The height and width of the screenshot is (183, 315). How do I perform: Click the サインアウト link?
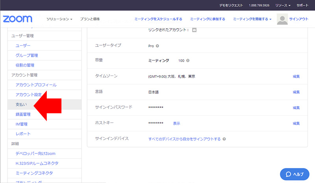tap(298, 19)
